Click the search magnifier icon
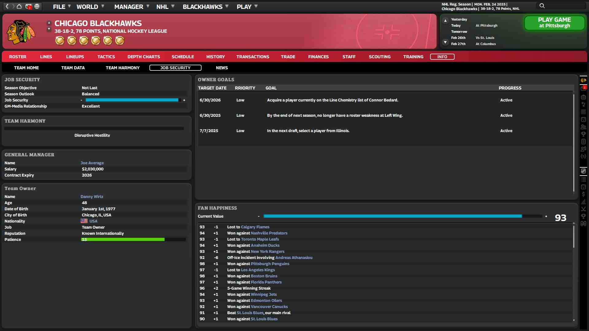The width and height of the screenshot is (589, 331). pyautogui.click(x=542, y=6)
